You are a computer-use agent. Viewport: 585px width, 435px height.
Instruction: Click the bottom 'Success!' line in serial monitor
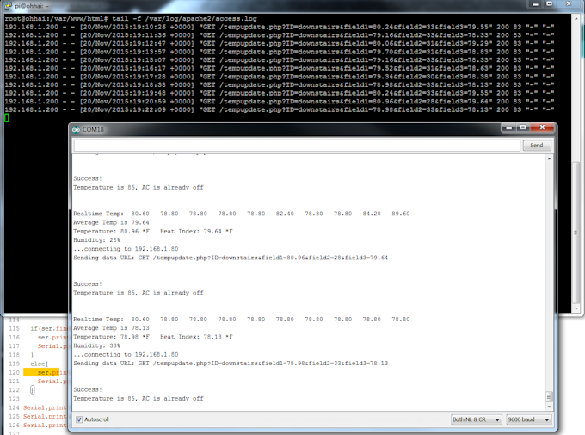[x=88, y=390]
